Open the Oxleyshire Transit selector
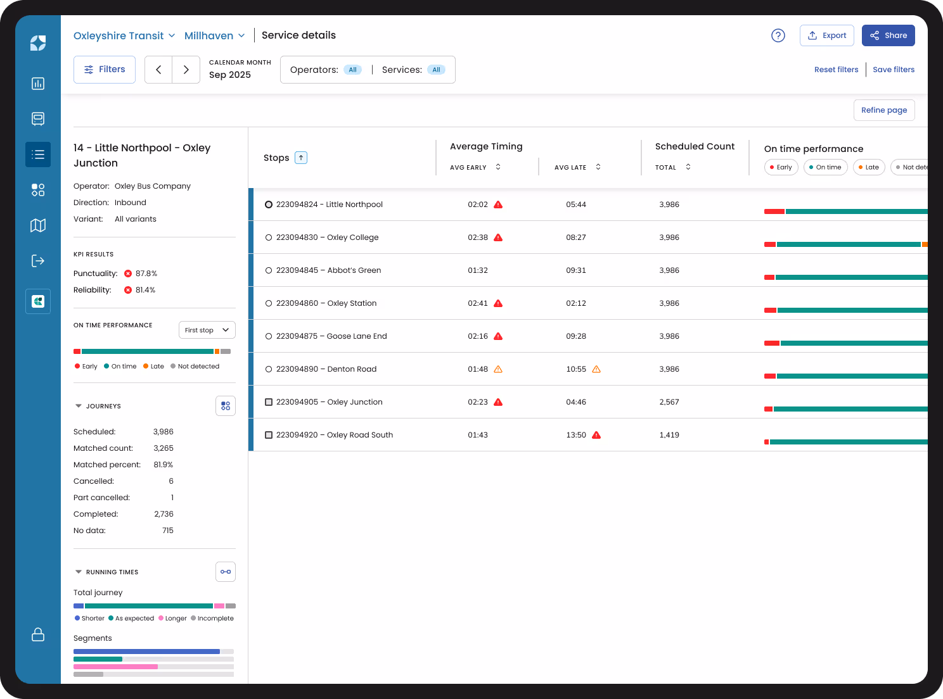 click(x=124, y=35)
